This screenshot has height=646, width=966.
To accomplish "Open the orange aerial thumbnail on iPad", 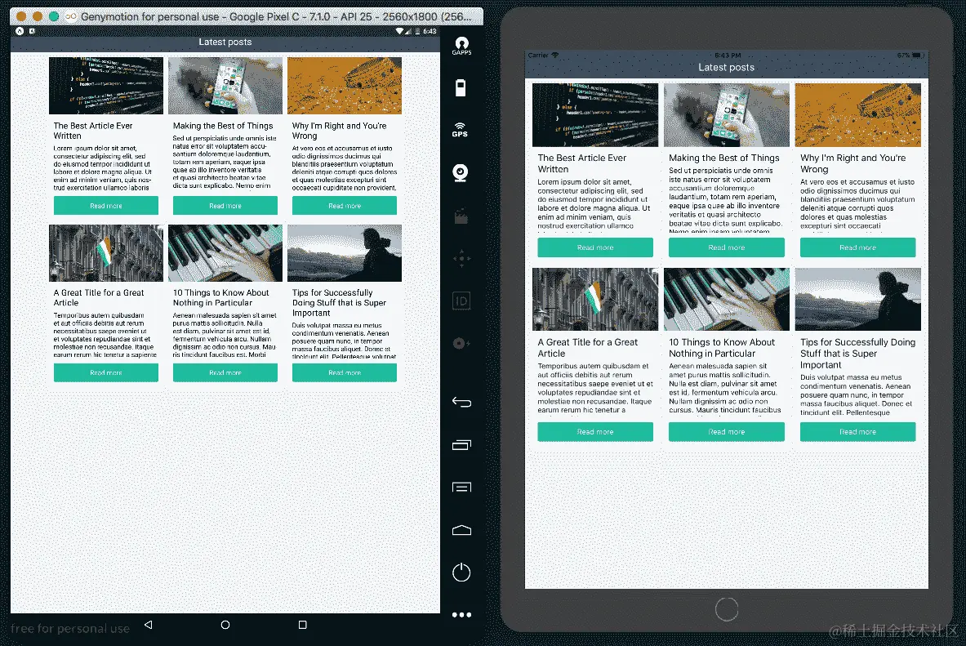I will [857, 114].
